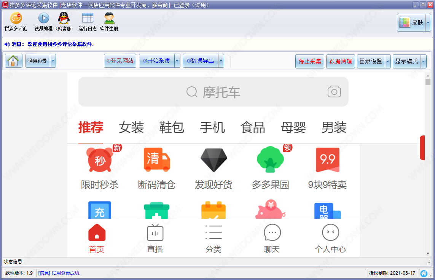Click the speaker icon beside 消息

point(7,44)
